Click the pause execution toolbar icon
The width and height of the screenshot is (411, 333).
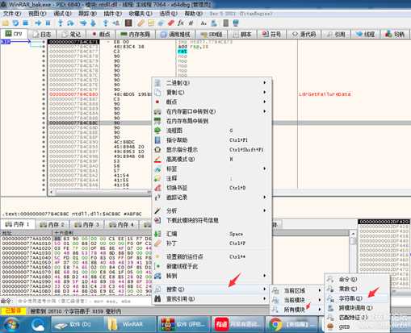(48, 23)
